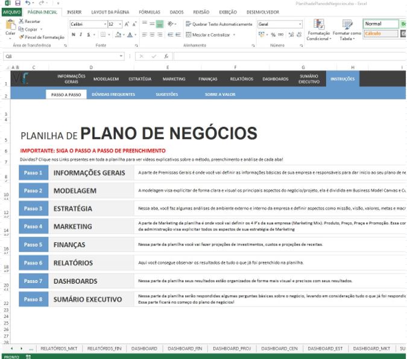
Task: Open DÚVIDAS FREQUENTES link in the sheet
Action: [113, 95]
